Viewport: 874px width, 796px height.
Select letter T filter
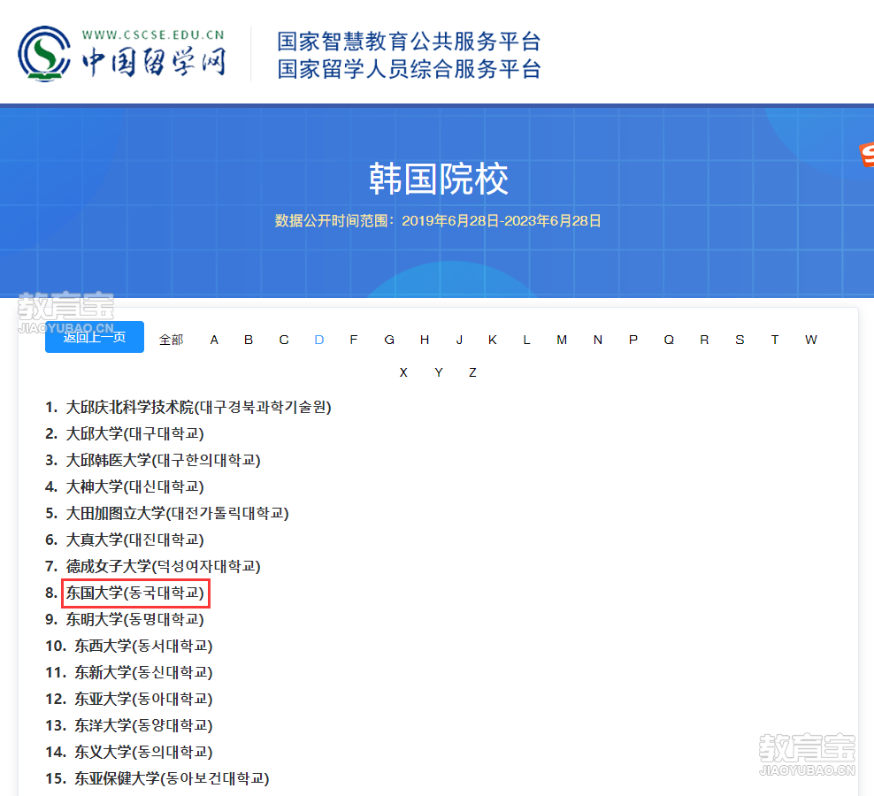[x=774, y=340]
